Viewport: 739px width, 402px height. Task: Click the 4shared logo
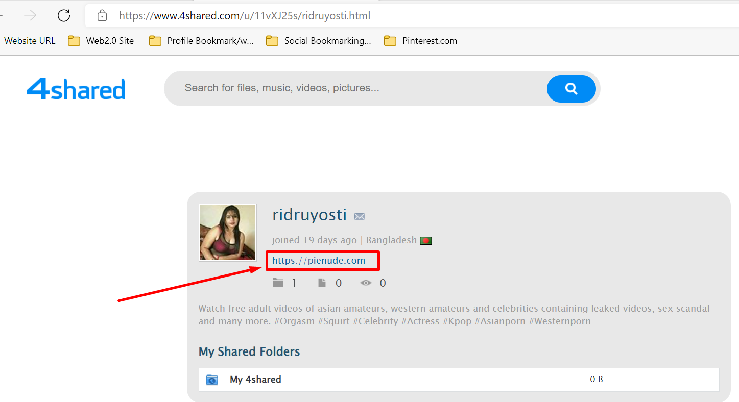click(x=76, y=89)
